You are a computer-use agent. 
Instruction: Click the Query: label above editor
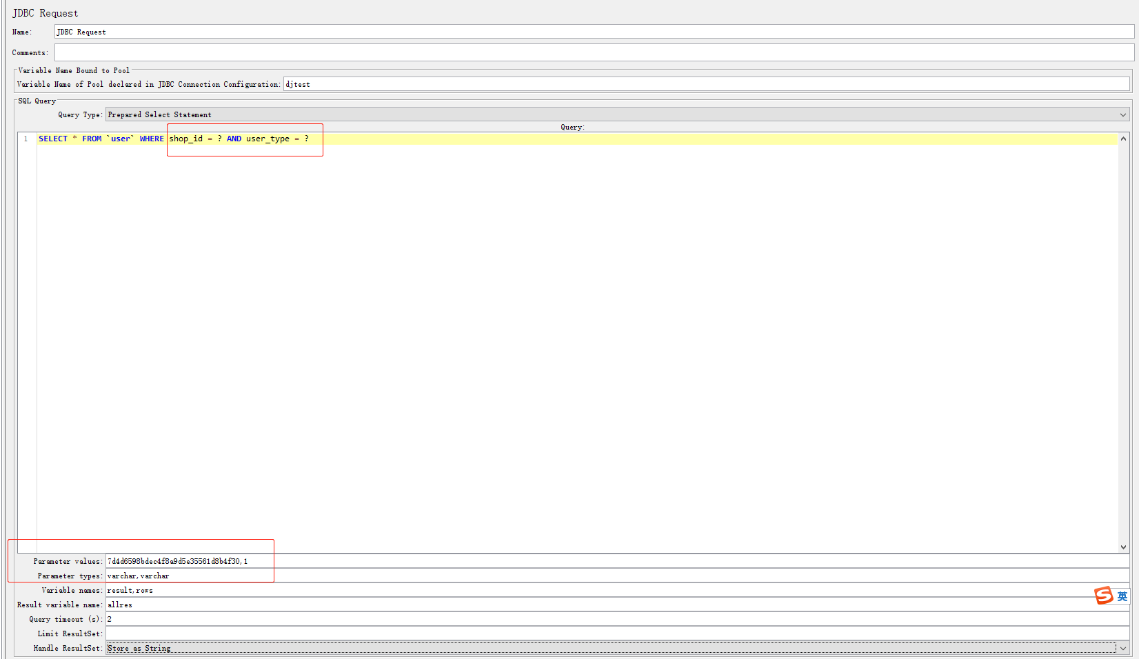tap(572, 127)
